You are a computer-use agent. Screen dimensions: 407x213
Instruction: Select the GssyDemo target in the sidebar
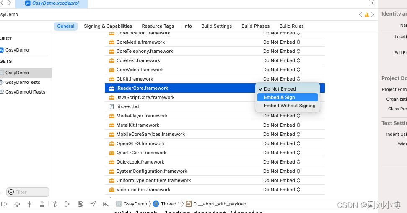(x=26, y=73)
